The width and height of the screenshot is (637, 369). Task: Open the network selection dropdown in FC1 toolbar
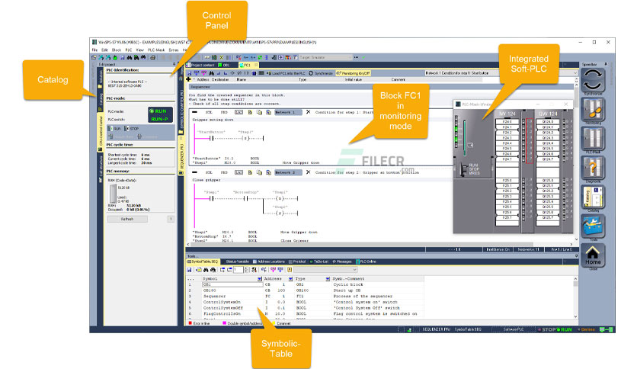pyautogui.click(x=501, y=73)
